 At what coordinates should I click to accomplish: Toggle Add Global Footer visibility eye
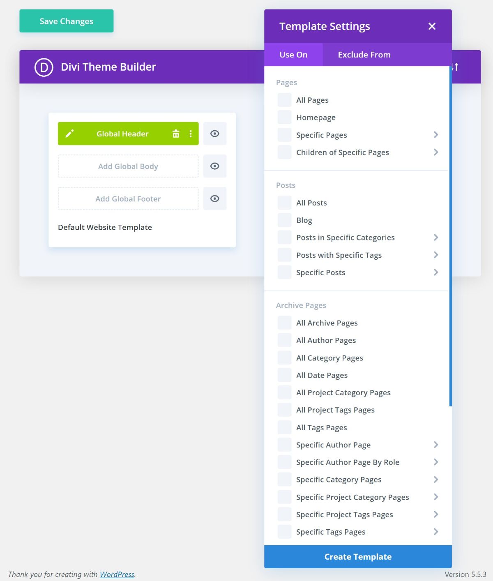pos(214,198)
